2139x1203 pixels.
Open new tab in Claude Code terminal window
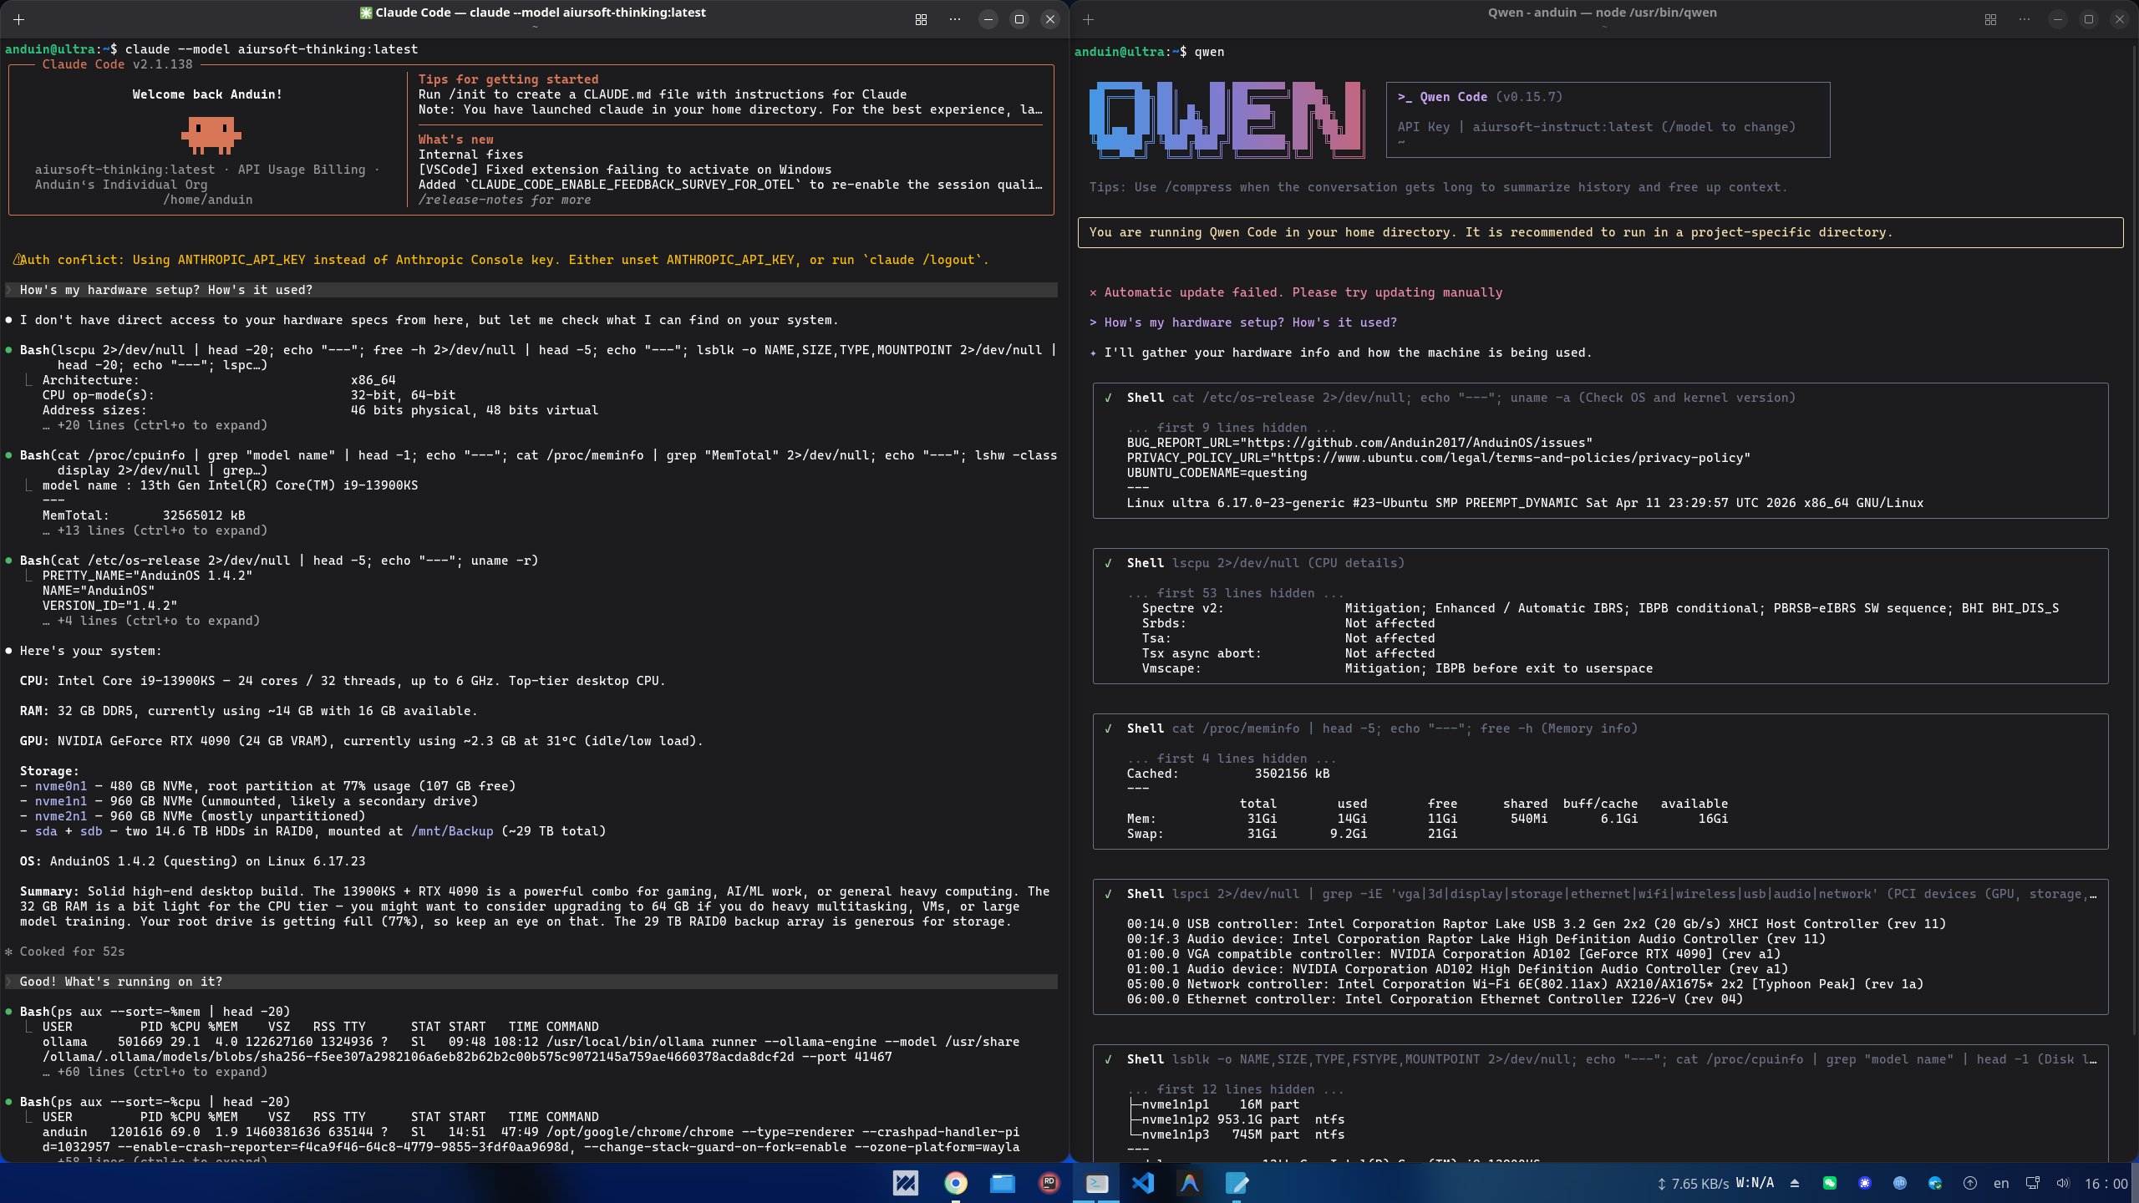(18, 19)
